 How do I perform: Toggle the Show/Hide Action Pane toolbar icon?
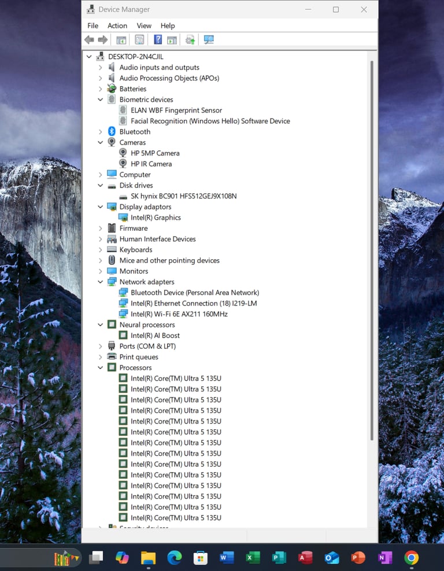(172, 40)
